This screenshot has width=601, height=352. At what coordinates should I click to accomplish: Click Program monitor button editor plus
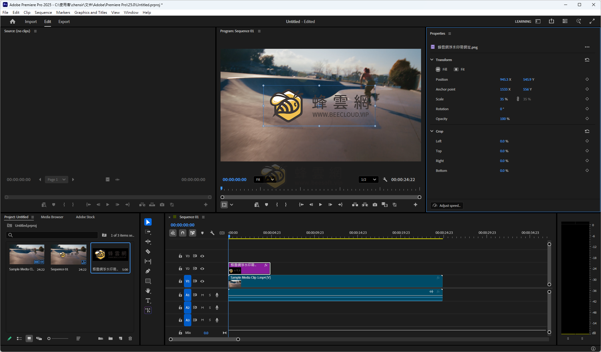416,205
